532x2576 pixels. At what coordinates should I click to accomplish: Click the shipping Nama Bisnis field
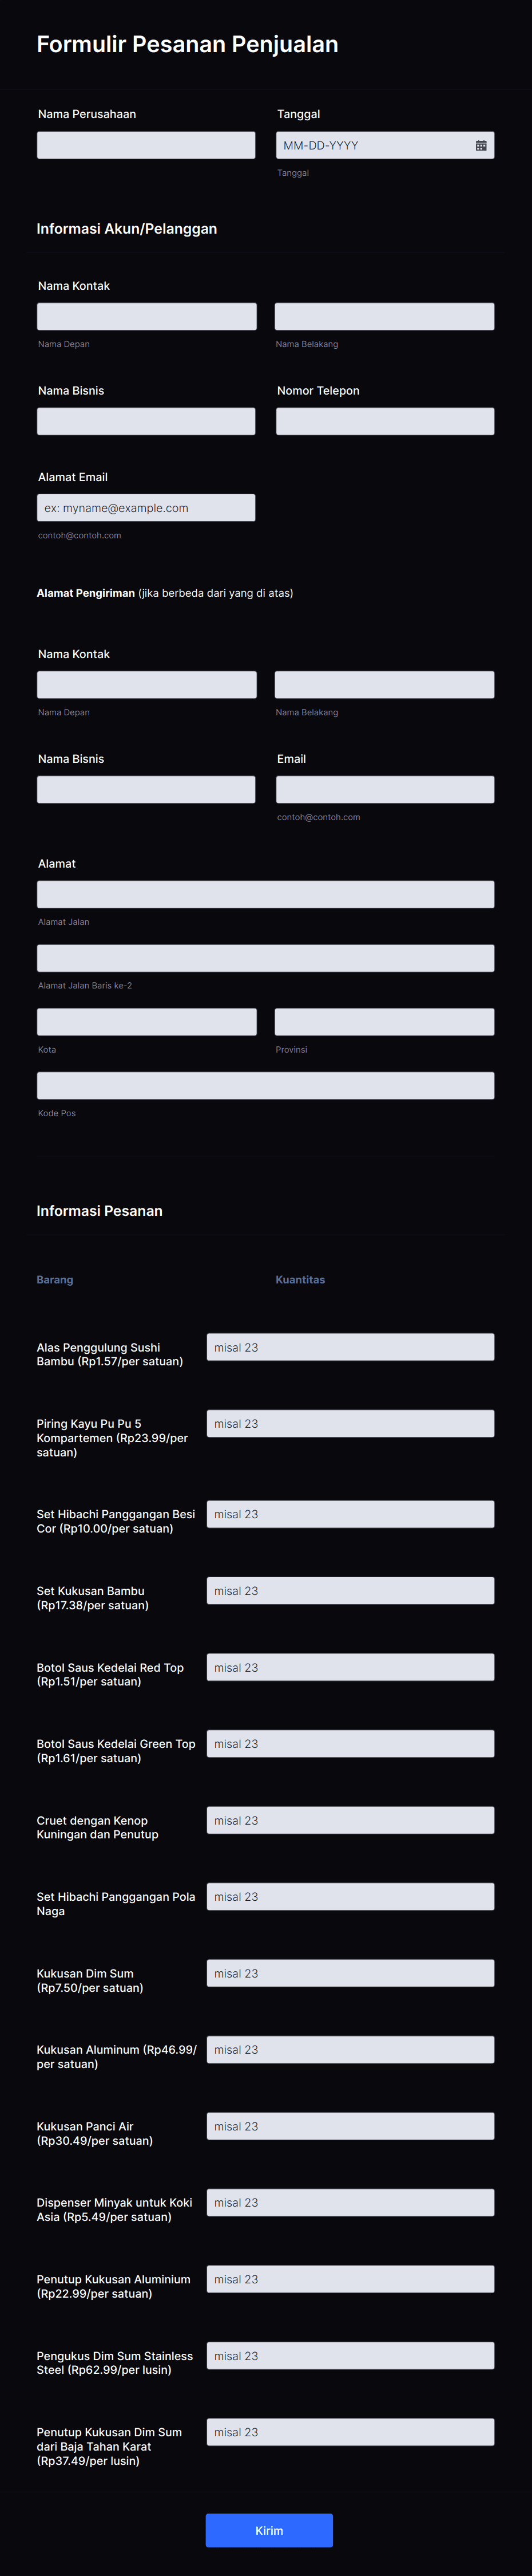pyautogui.click(x=146, y=789)
